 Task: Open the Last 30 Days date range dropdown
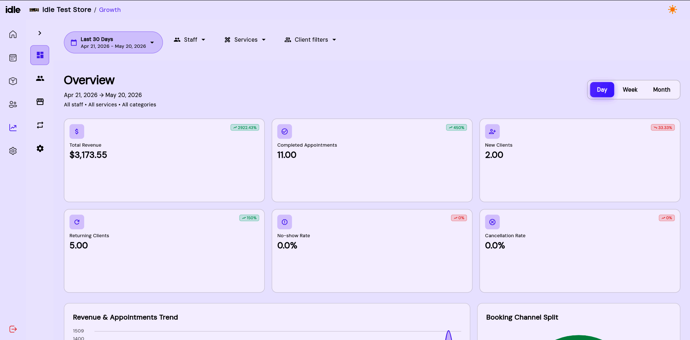coord(113,42)
